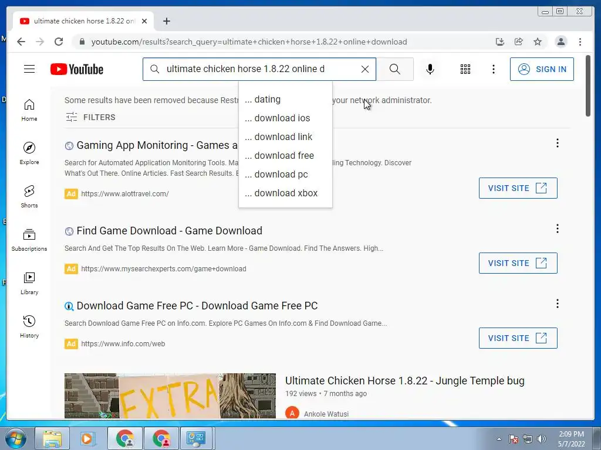The image size is (601, 450).
Task: Open the YouTube apps grid
Action: click(465, 69)
